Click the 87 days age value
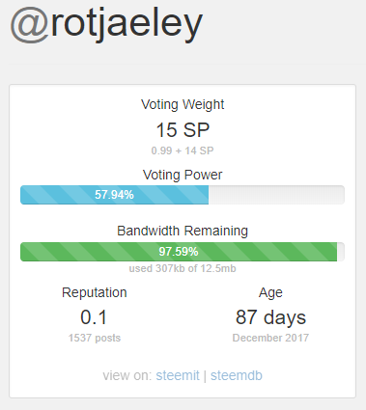The width and height of the screenshot is (366, 410). pos(270,317)
